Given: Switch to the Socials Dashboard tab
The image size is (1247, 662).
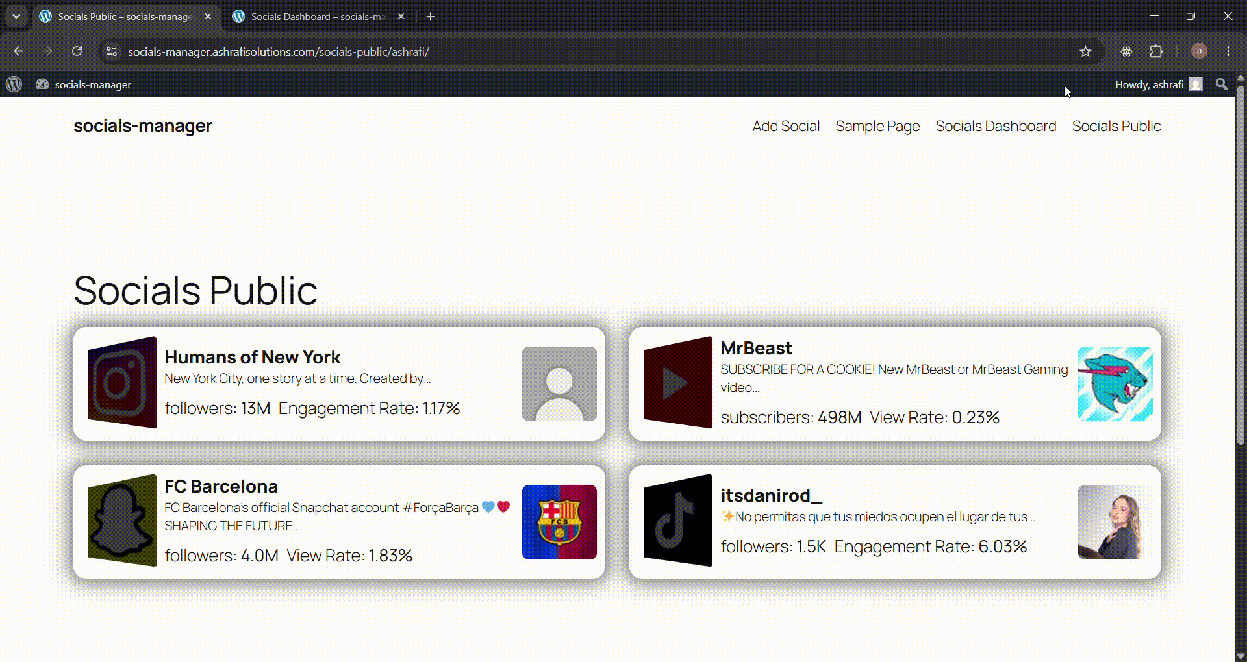Looking at the screenshot, I should click(x=318, y=16).
